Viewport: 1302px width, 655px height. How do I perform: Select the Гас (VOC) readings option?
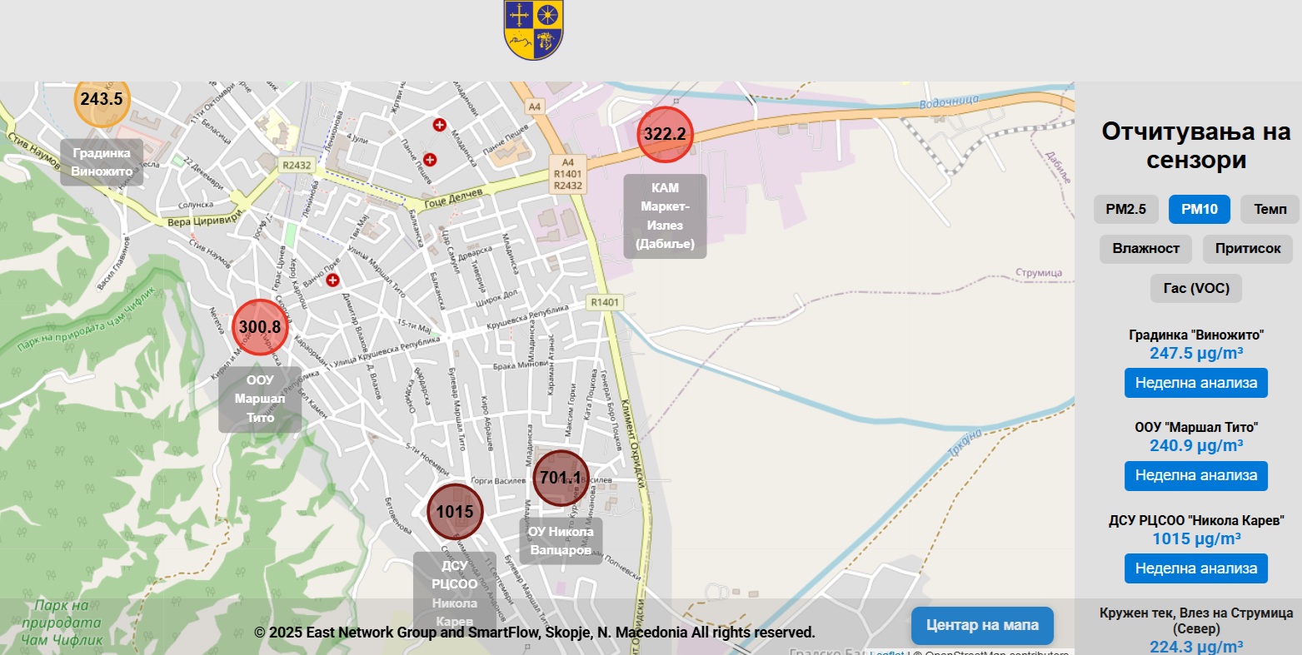1196,289
